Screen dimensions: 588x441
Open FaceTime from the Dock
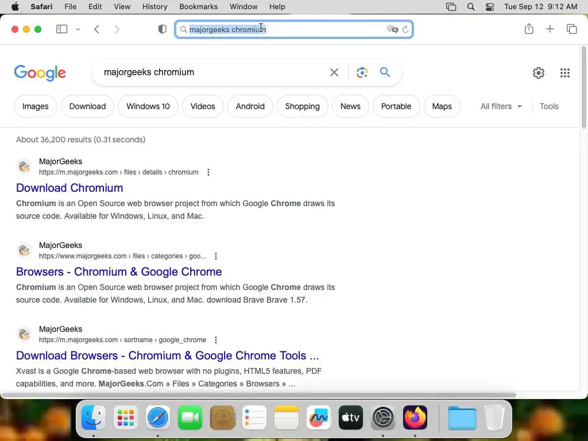190,417
